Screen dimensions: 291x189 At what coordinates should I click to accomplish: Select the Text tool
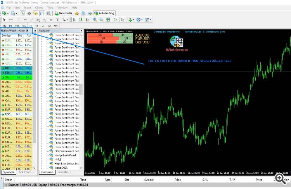[51, 20]
